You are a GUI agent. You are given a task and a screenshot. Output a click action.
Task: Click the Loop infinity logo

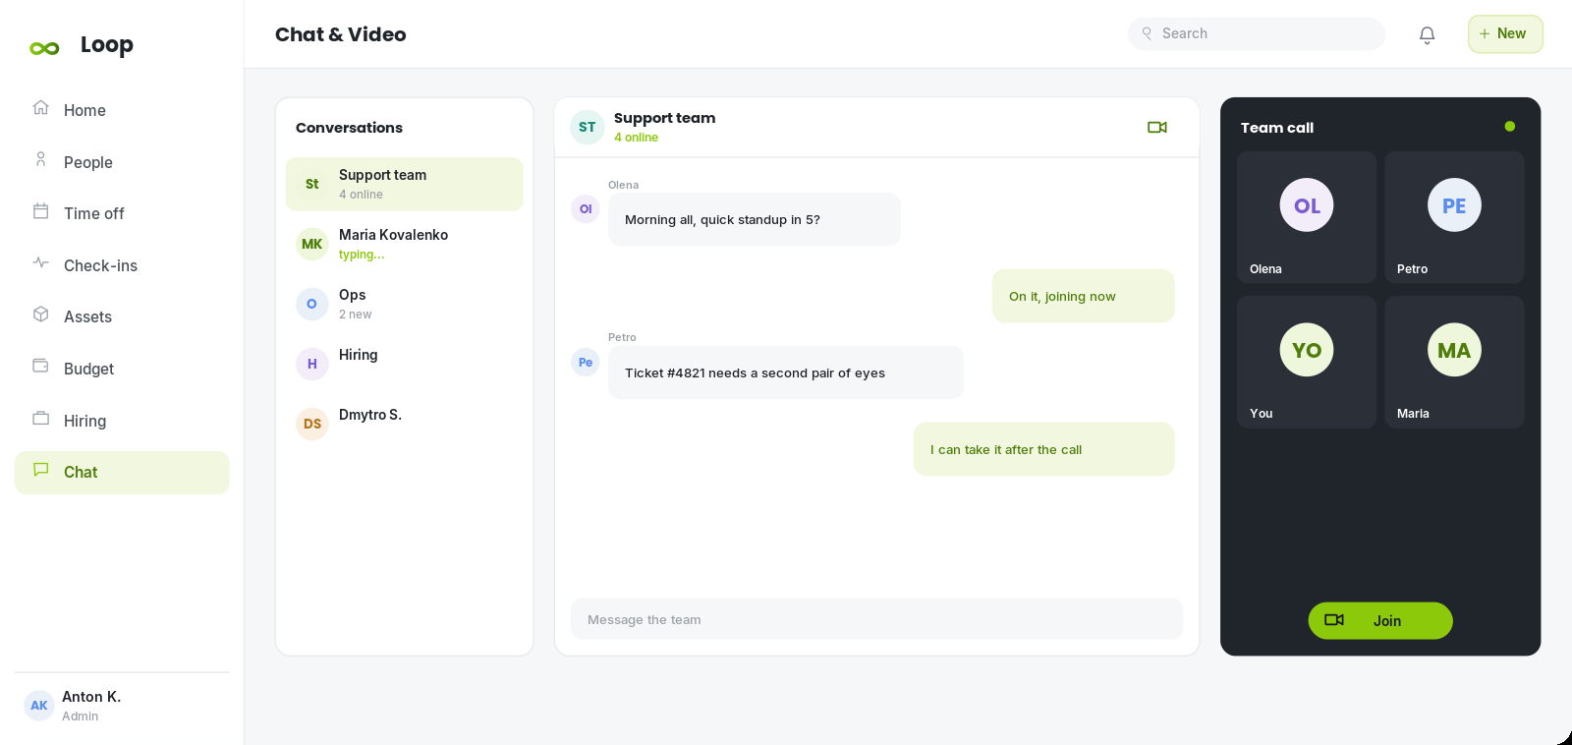(44, 48)
